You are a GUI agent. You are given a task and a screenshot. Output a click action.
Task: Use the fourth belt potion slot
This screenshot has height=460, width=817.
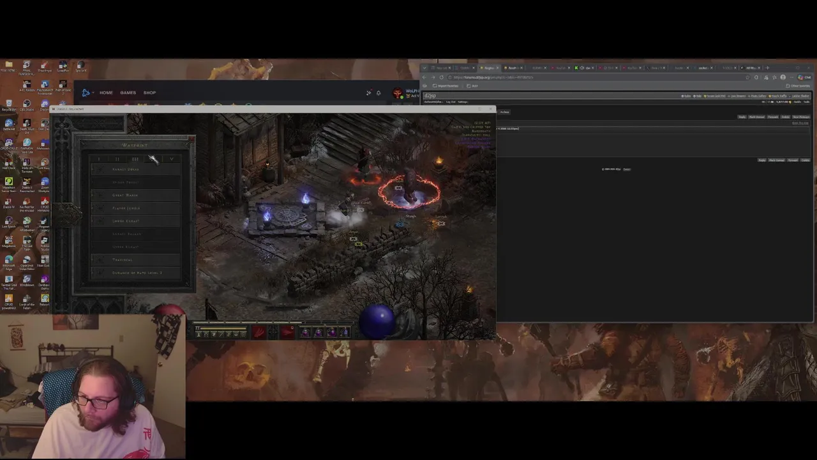click(345, 332)
